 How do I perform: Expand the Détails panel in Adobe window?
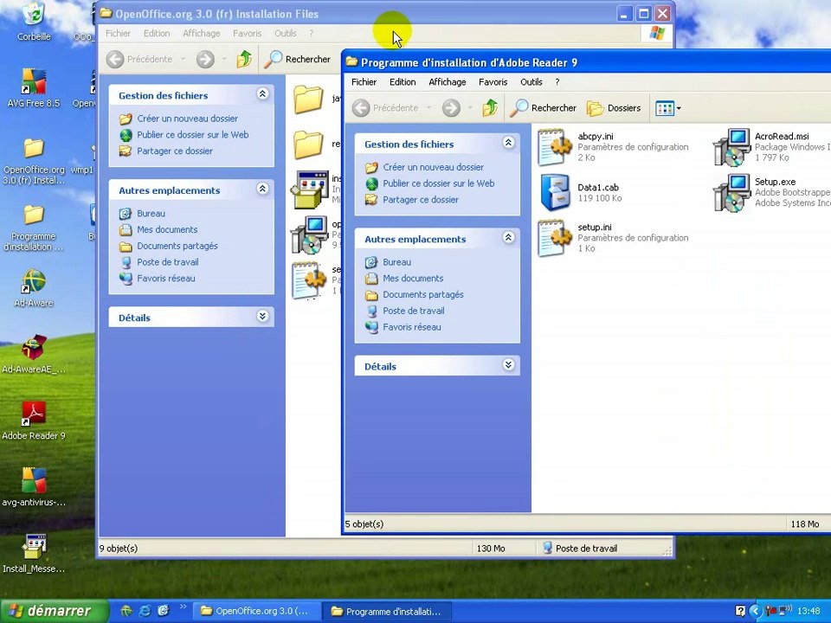(508, 364)
